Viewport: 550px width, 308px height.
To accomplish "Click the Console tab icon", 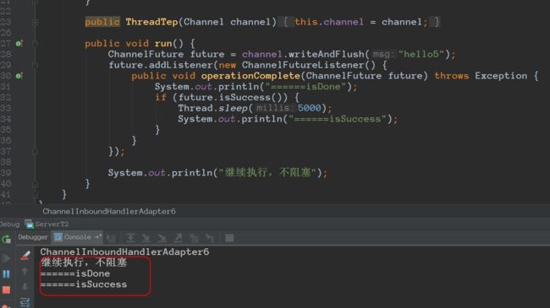I will tap(58, 237).
